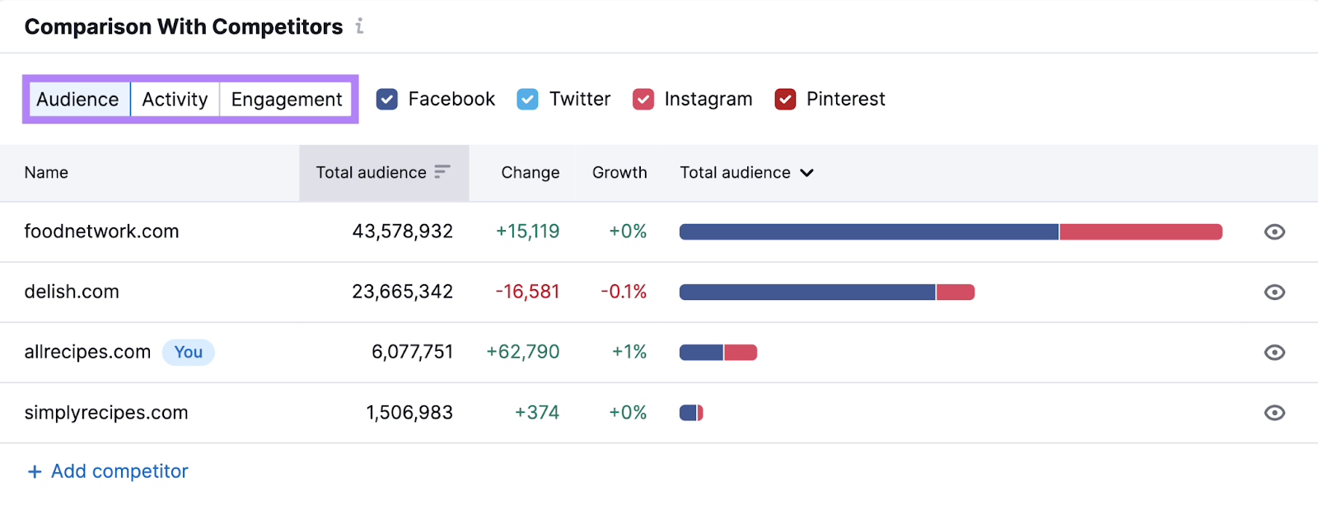1318x510 pixels.
Task: Switch to the Engagement tab
Action: (286, 99)
